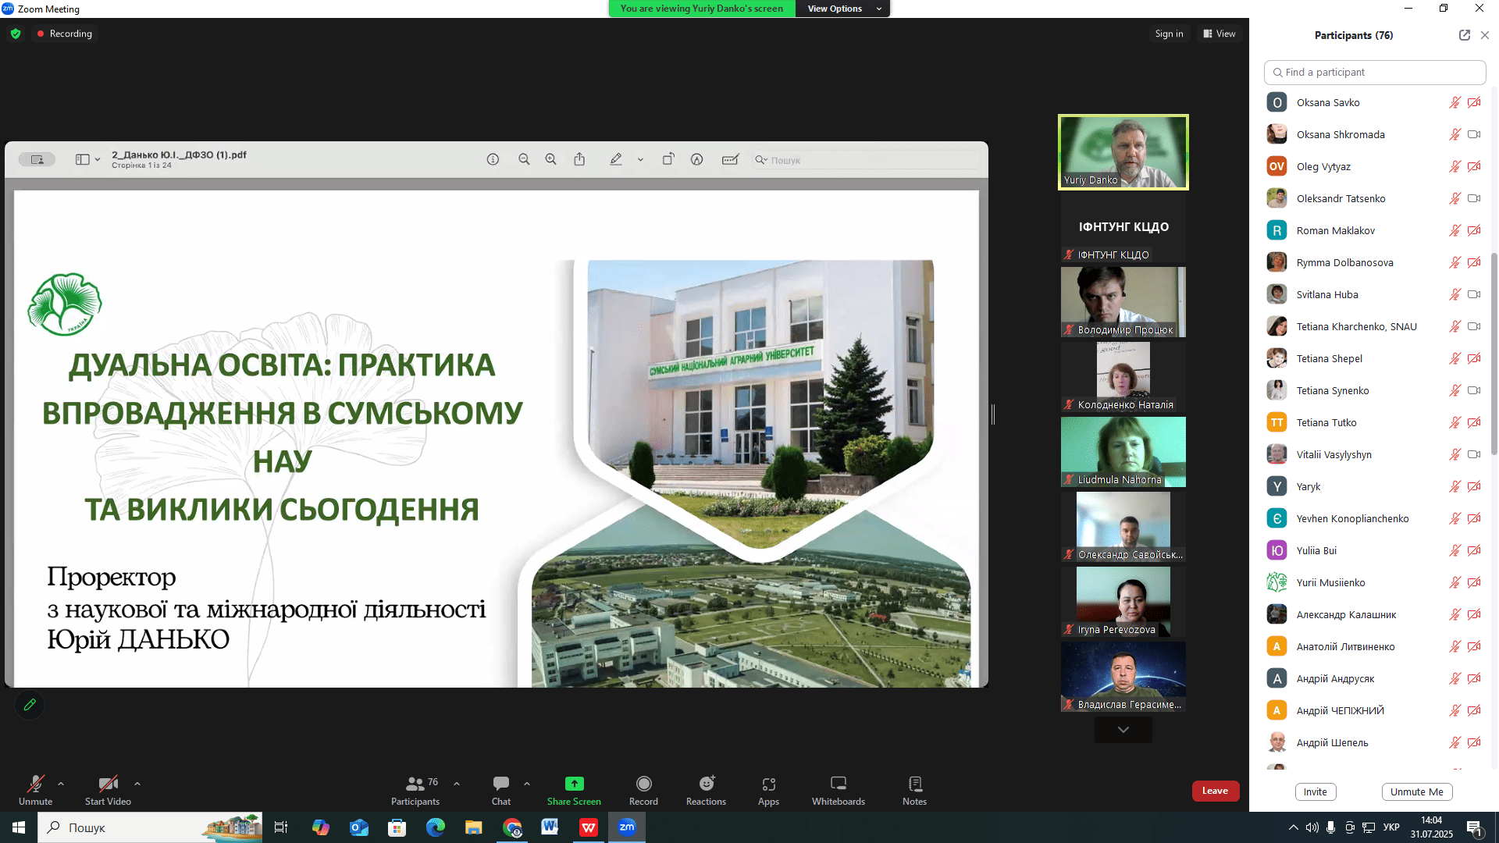Select Андрій ЧЕПІЖНИЙ in participants list
This screenshot has height=843, width=1499.
pos(1374,710)
